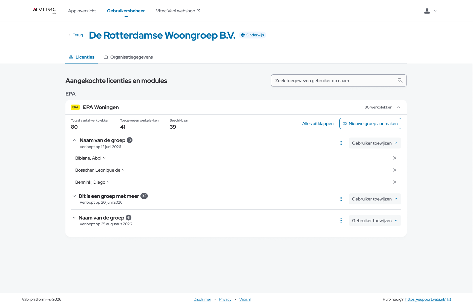Viewport: 473px width, 306px height.
Task: Switch to the Organisatiegegevens tab
Action: (x=128, y=57)
